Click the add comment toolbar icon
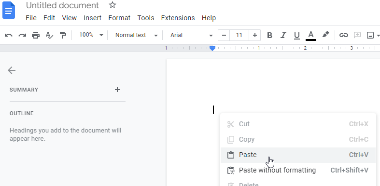Screen dimensions: 380x186 pyautogui.click(x=357, y=35)
